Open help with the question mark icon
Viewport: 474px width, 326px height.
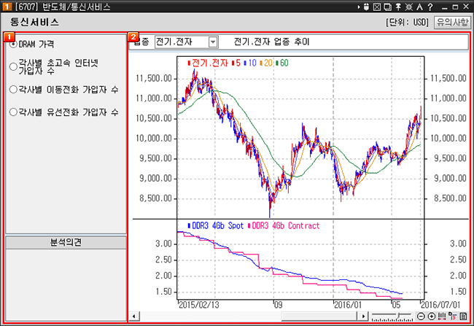[430, 7]
